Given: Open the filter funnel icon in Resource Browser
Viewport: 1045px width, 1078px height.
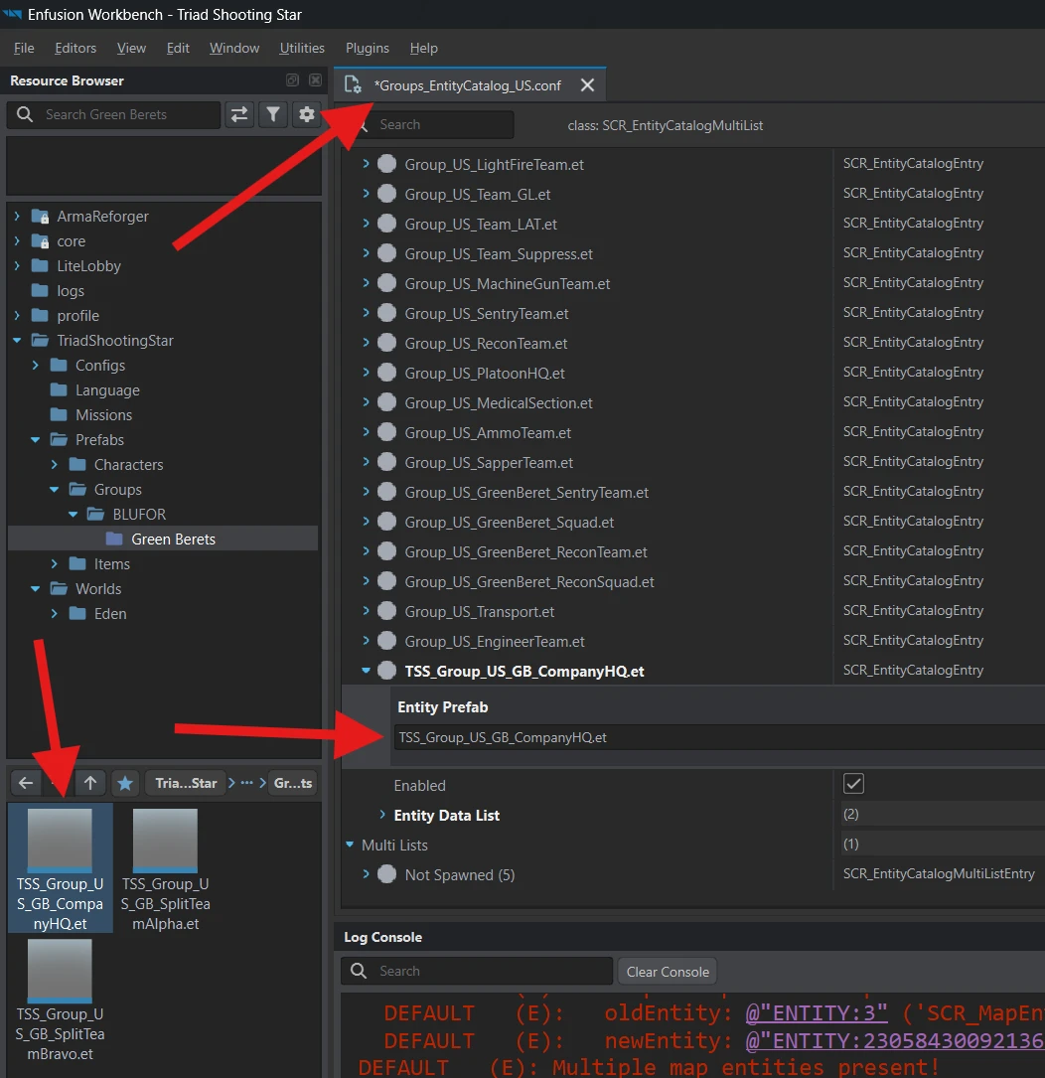Looking at the screenshot, I should (x=273, y=114).
